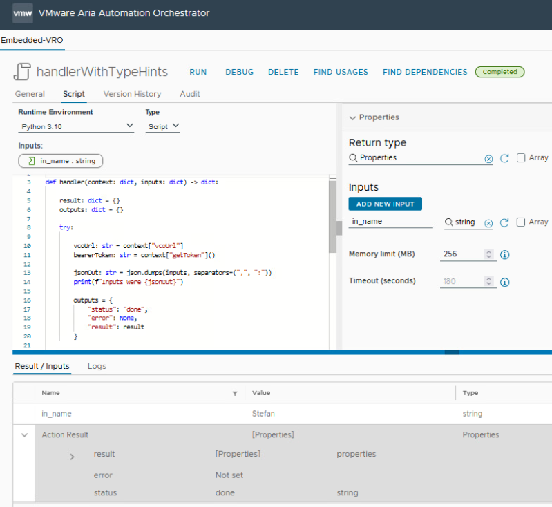Open the Type Script dropdown
This screenshot has width=552, height=507.
pos(162,126)
